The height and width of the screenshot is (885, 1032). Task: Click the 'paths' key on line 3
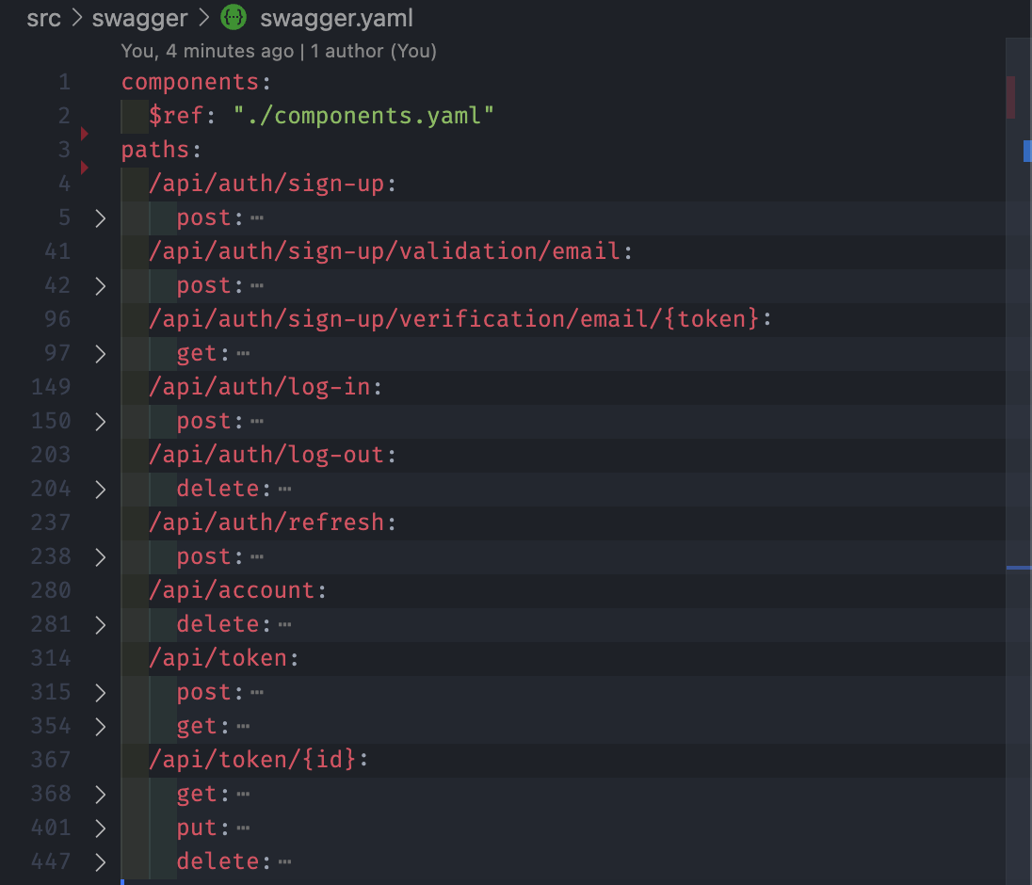tap(155, 150)
